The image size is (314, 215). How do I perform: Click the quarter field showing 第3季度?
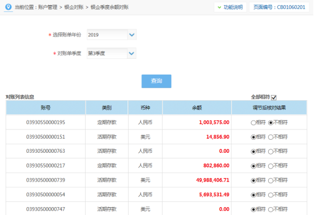tap(107, 53)
